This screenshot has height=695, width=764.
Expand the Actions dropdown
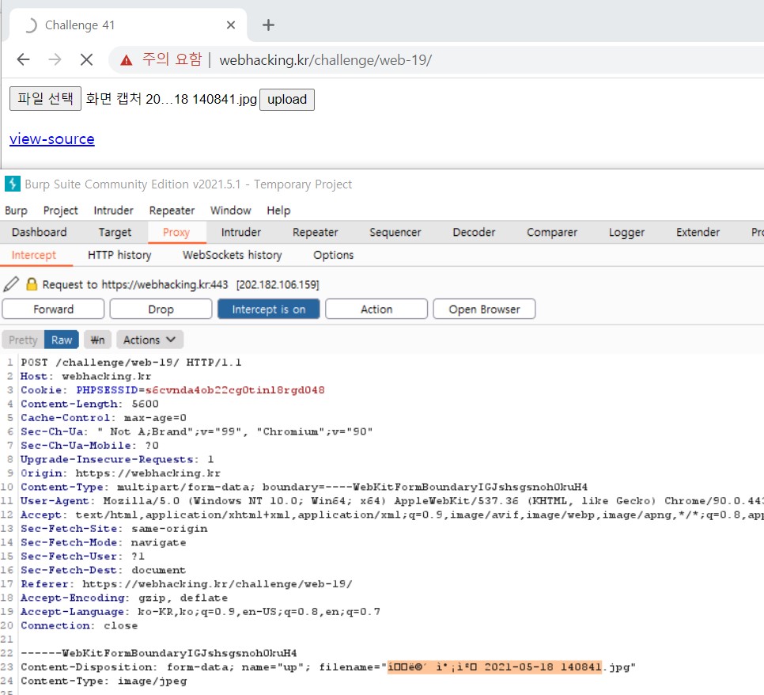click(149, 340)
